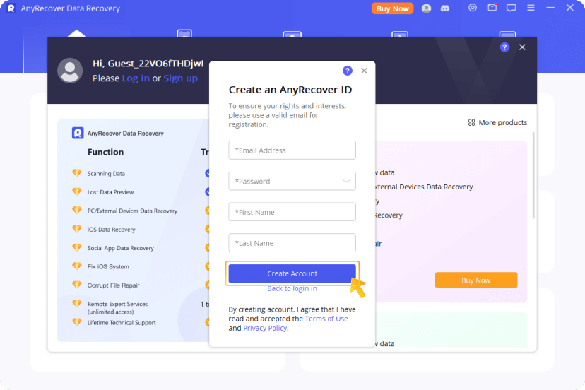Click the help icon in the dark account panel
The width and height of the screenshot is (585, 390).
click(504, 47)
